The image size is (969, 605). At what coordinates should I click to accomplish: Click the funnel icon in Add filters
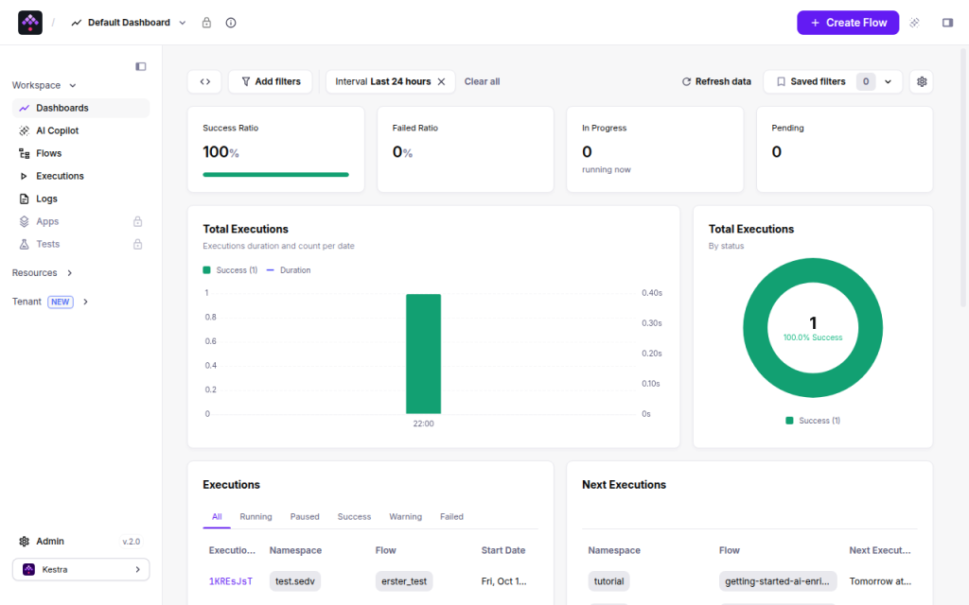tap(246, 81)
